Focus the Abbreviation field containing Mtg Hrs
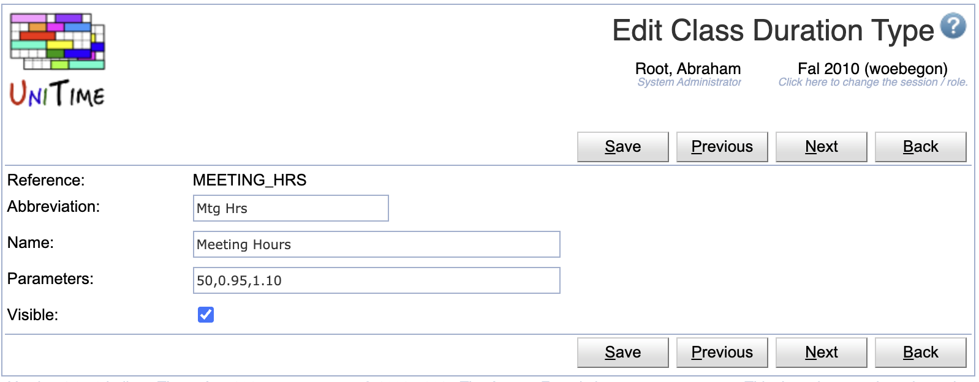This screenshot has width=979, height=382. [291, 208]
